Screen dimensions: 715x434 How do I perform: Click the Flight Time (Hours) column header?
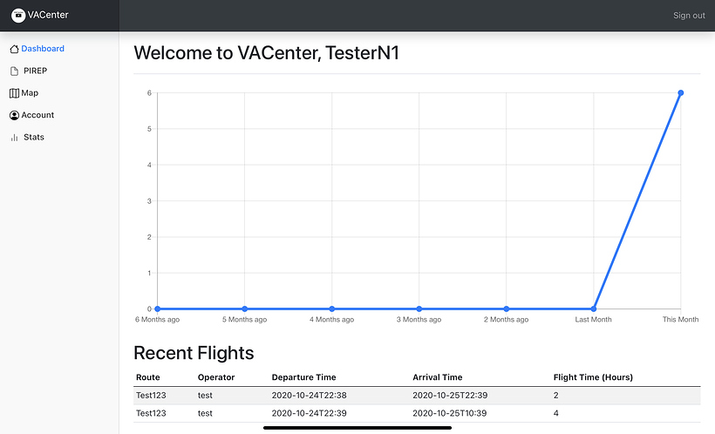pos(593,377)
